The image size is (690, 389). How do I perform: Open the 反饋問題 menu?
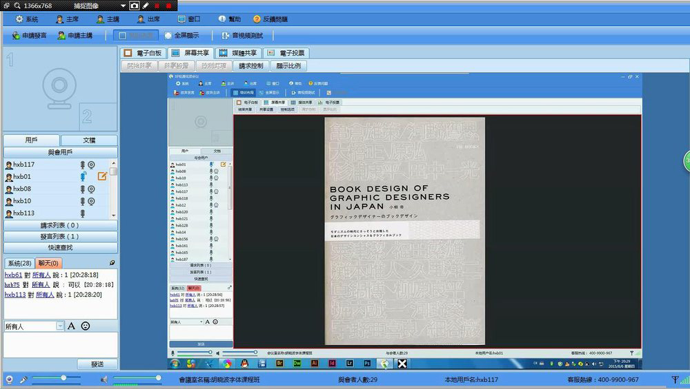(270, 19)
